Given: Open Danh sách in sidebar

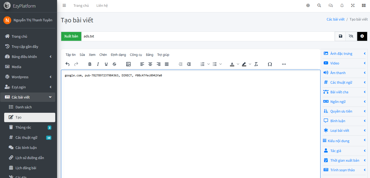Looking at the screenshot, I should pyautogui.click(x=30, y=107).
